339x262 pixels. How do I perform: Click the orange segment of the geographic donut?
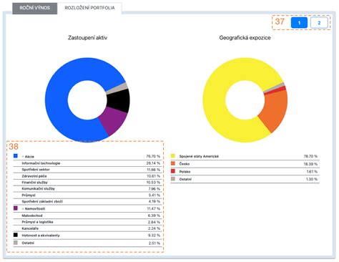click(274, 109)
